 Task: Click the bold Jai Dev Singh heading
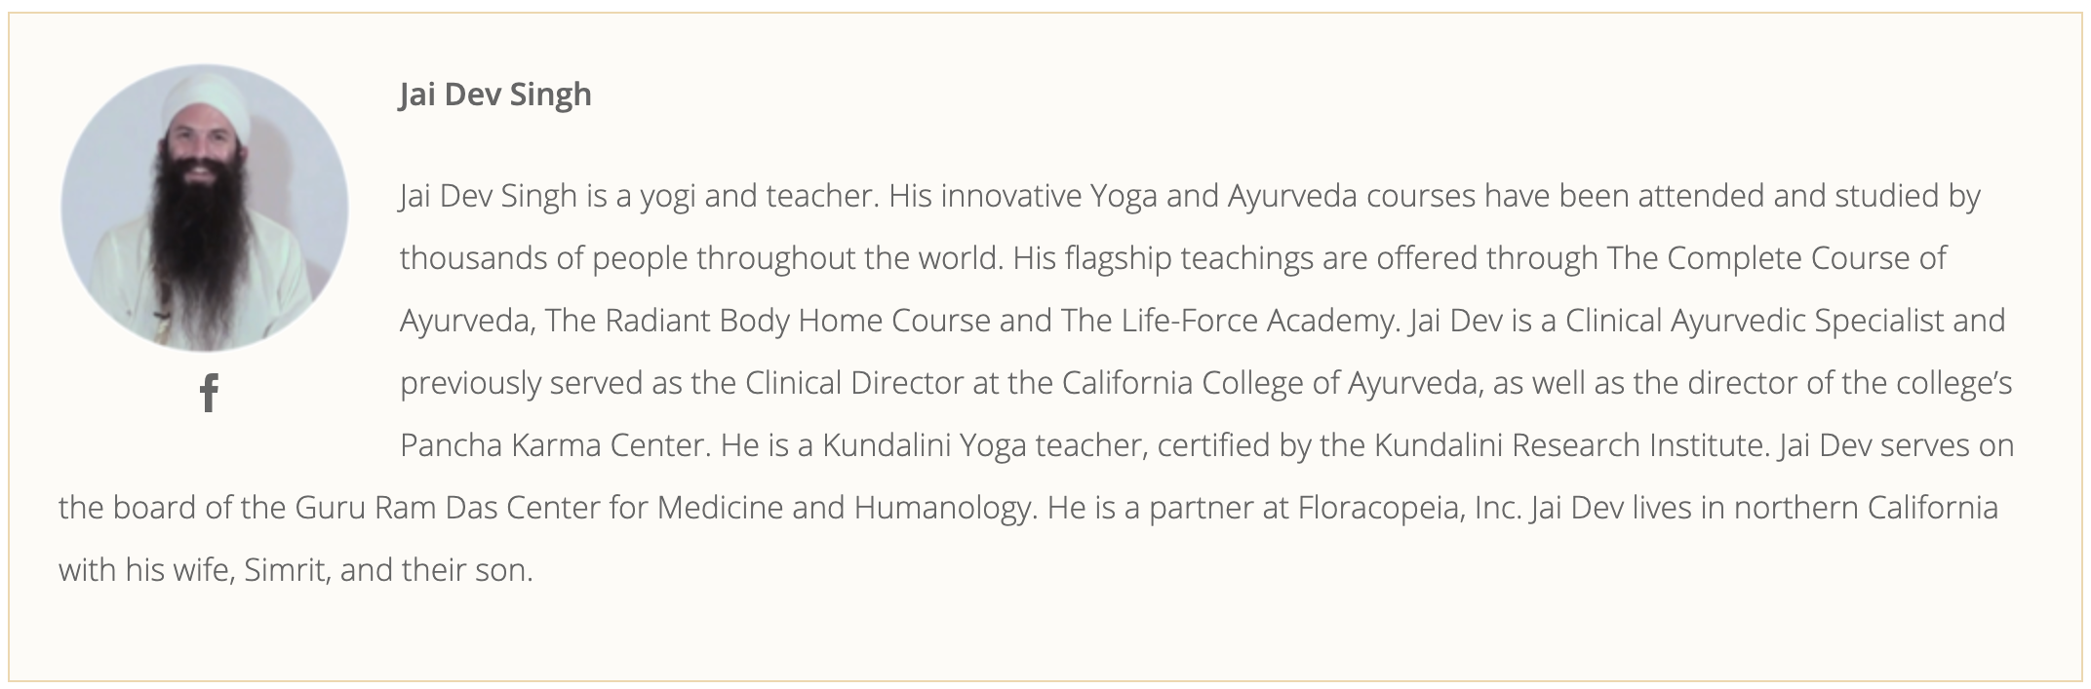(495, 96)
